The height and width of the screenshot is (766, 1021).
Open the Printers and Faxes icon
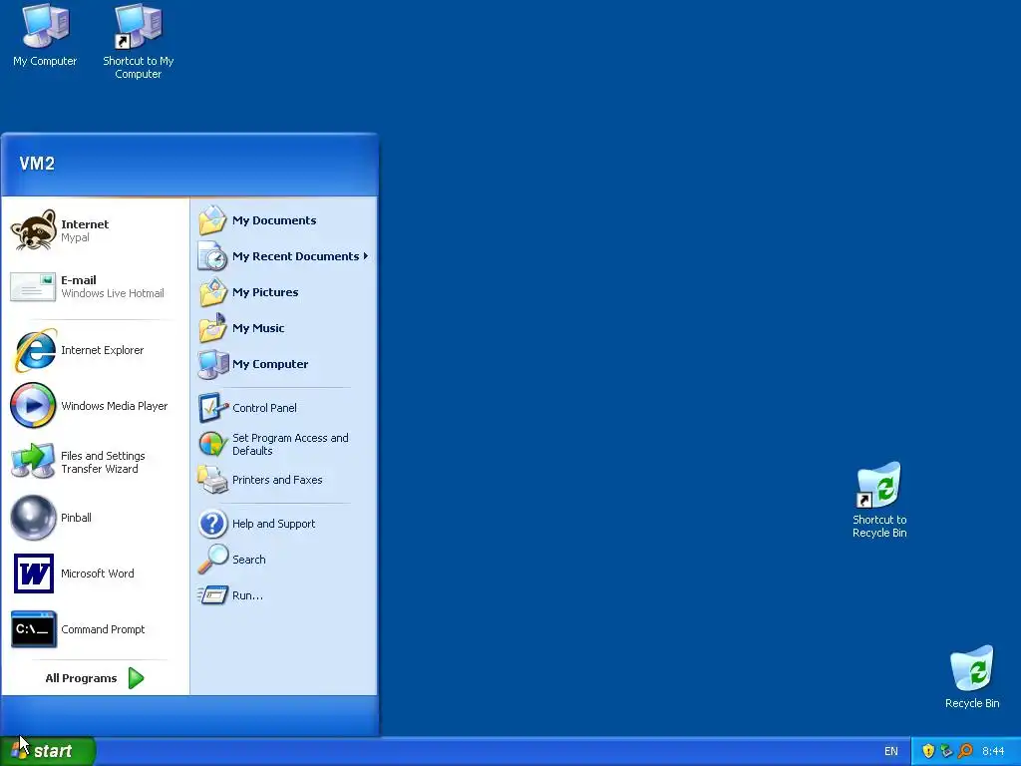pyautogui.click(x=213, y=480)
